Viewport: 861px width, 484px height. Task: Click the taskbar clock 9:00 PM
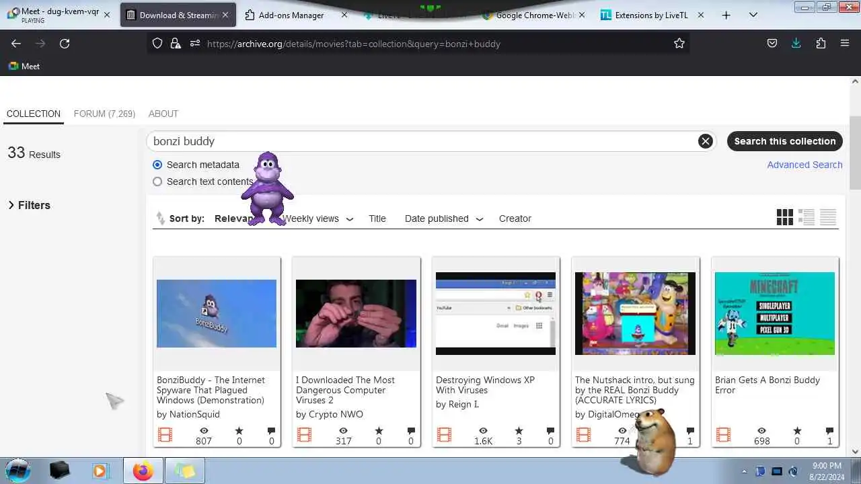click(x=827, y=466)
